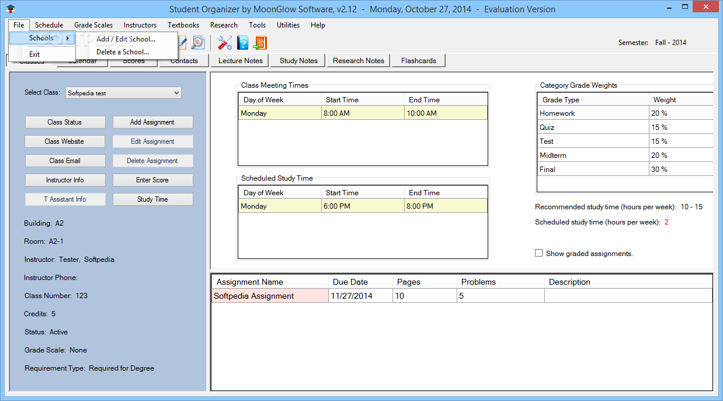Click the Delete Assignment button

152,161
